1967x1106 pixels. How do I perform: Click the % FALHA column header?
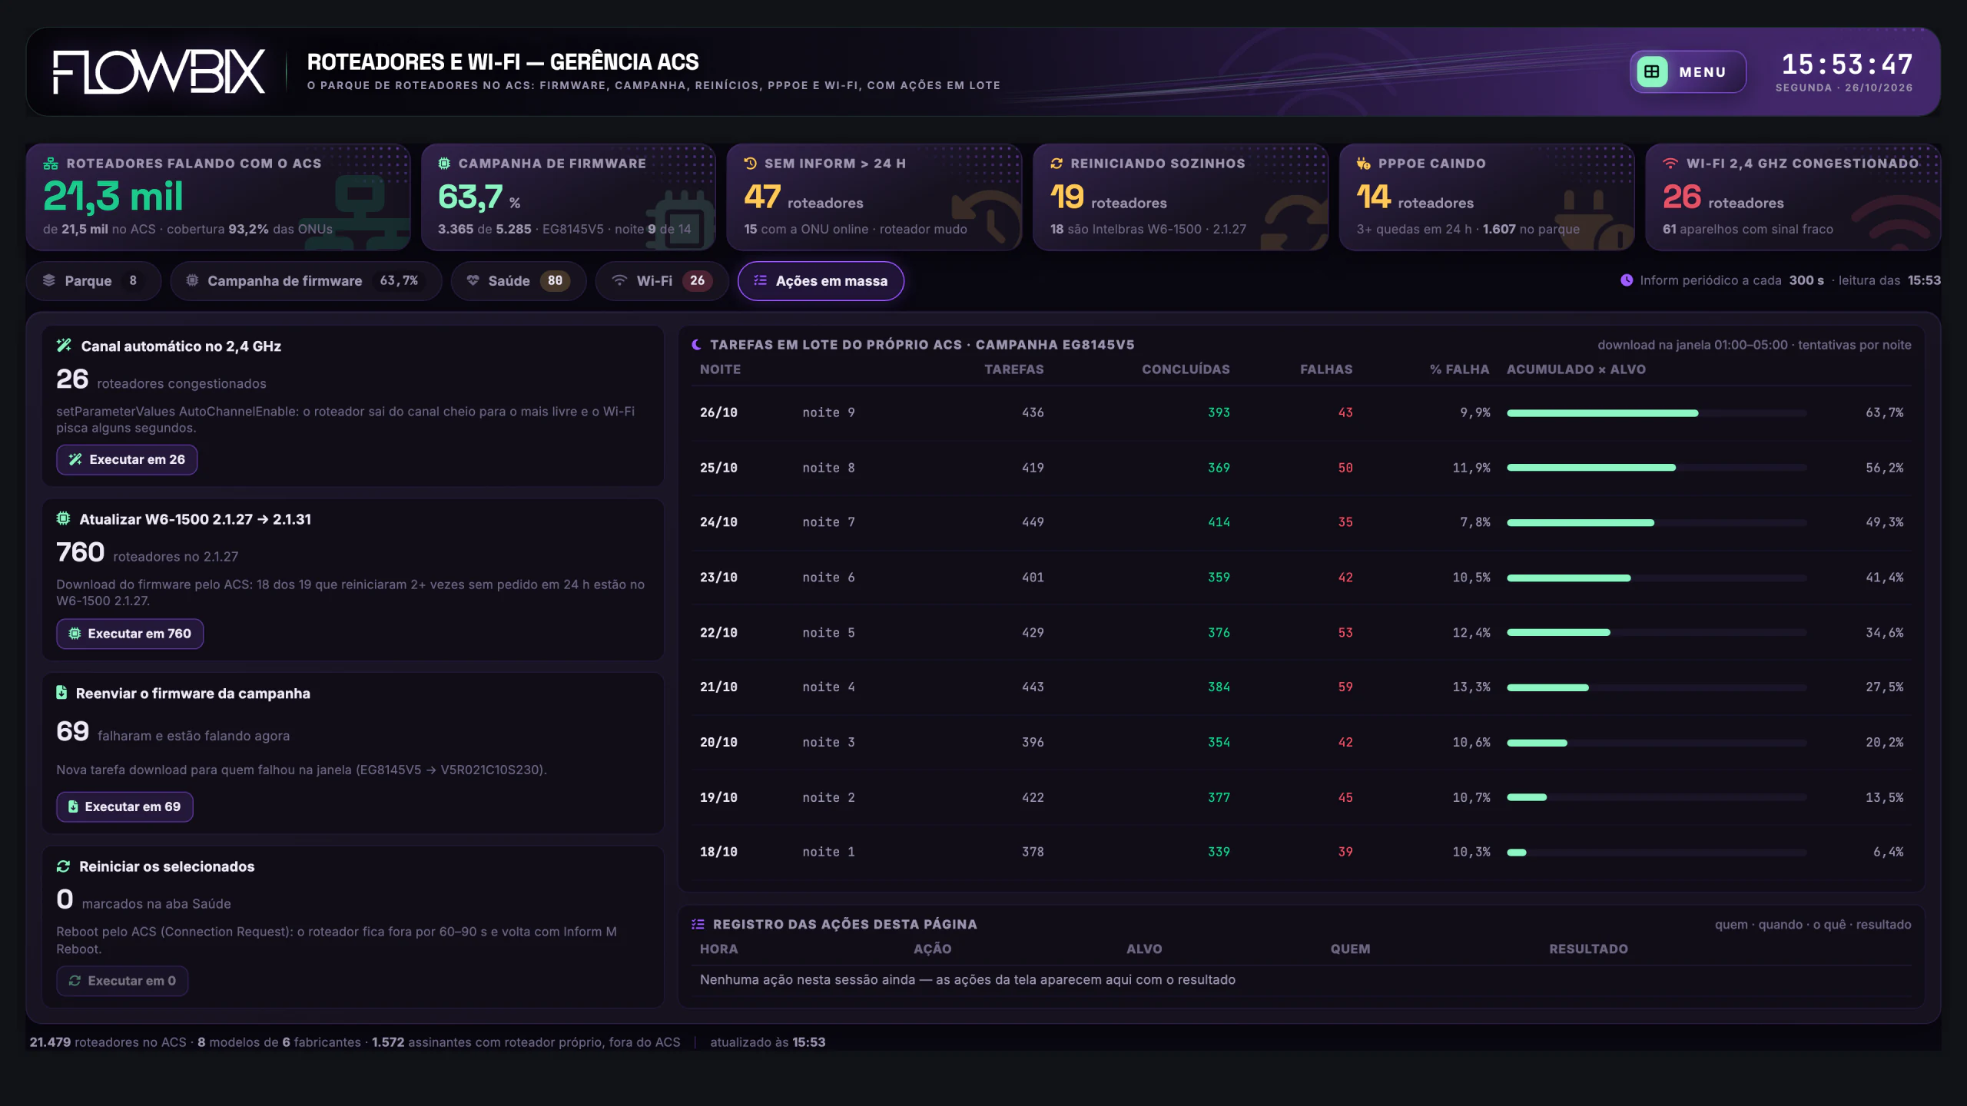pyautogui.click(x=1459, y=369)
